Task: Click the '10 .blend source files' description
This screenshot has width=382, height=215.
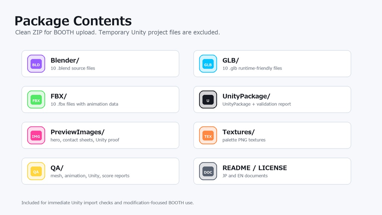Action: coord(73,68)
